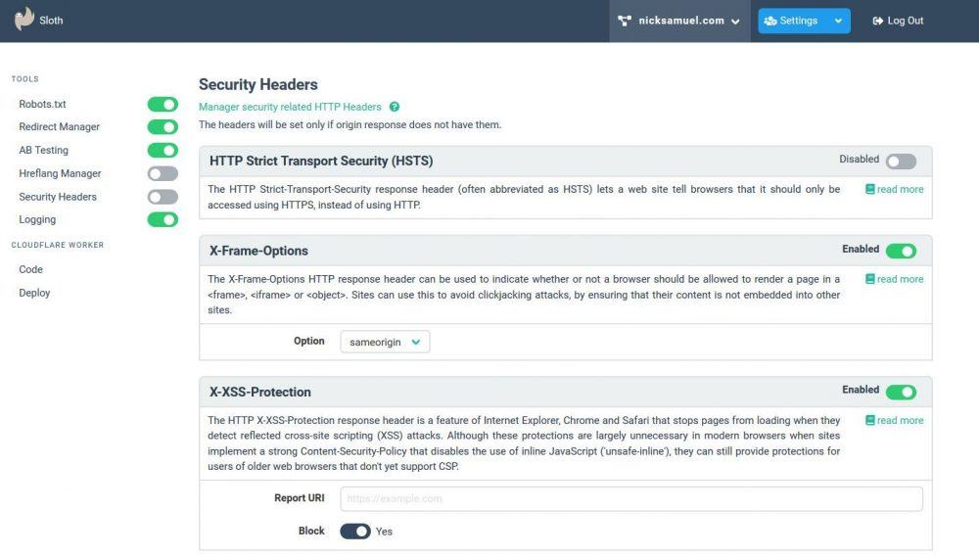Enable the HSTS header toggle
Screen dimensions: 979x557
(901, 162)
